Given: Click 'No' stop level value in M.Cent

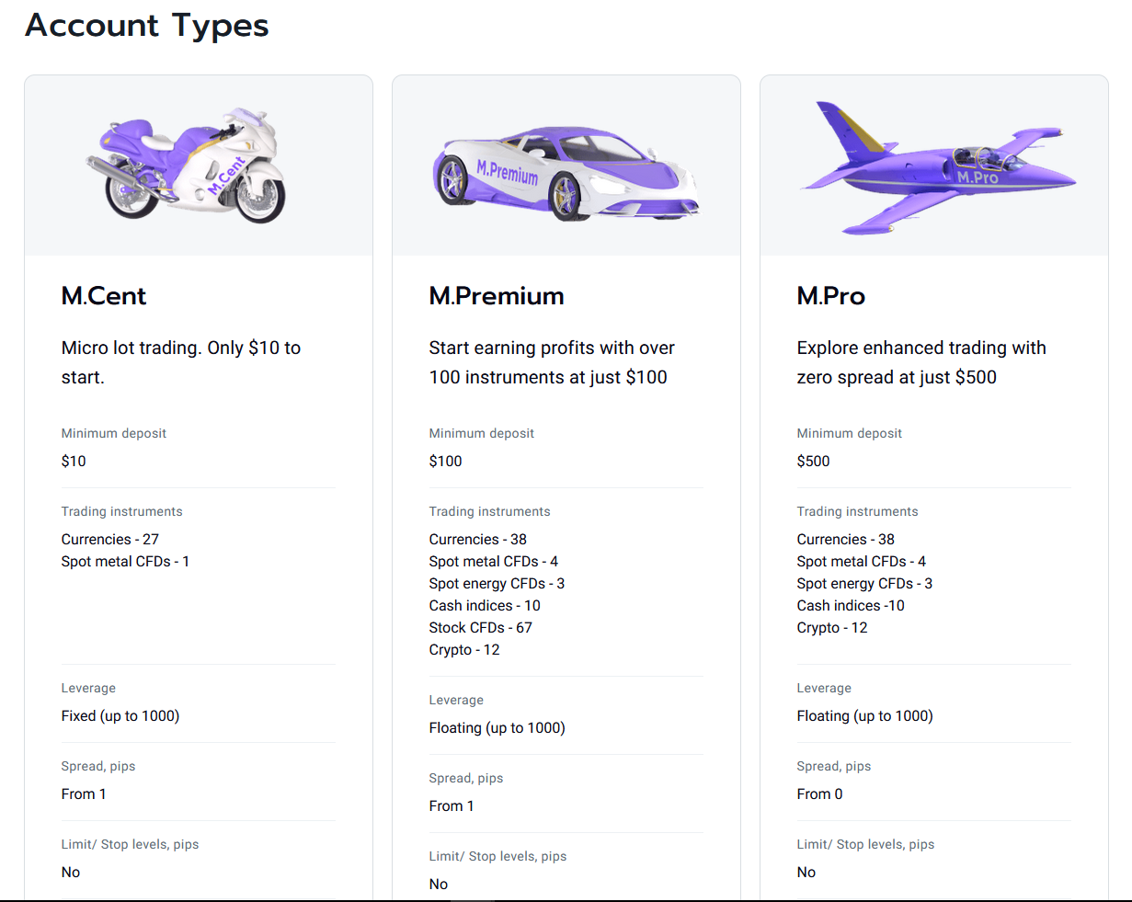Looking at the screenshot, I should click(x=71, y=873).
